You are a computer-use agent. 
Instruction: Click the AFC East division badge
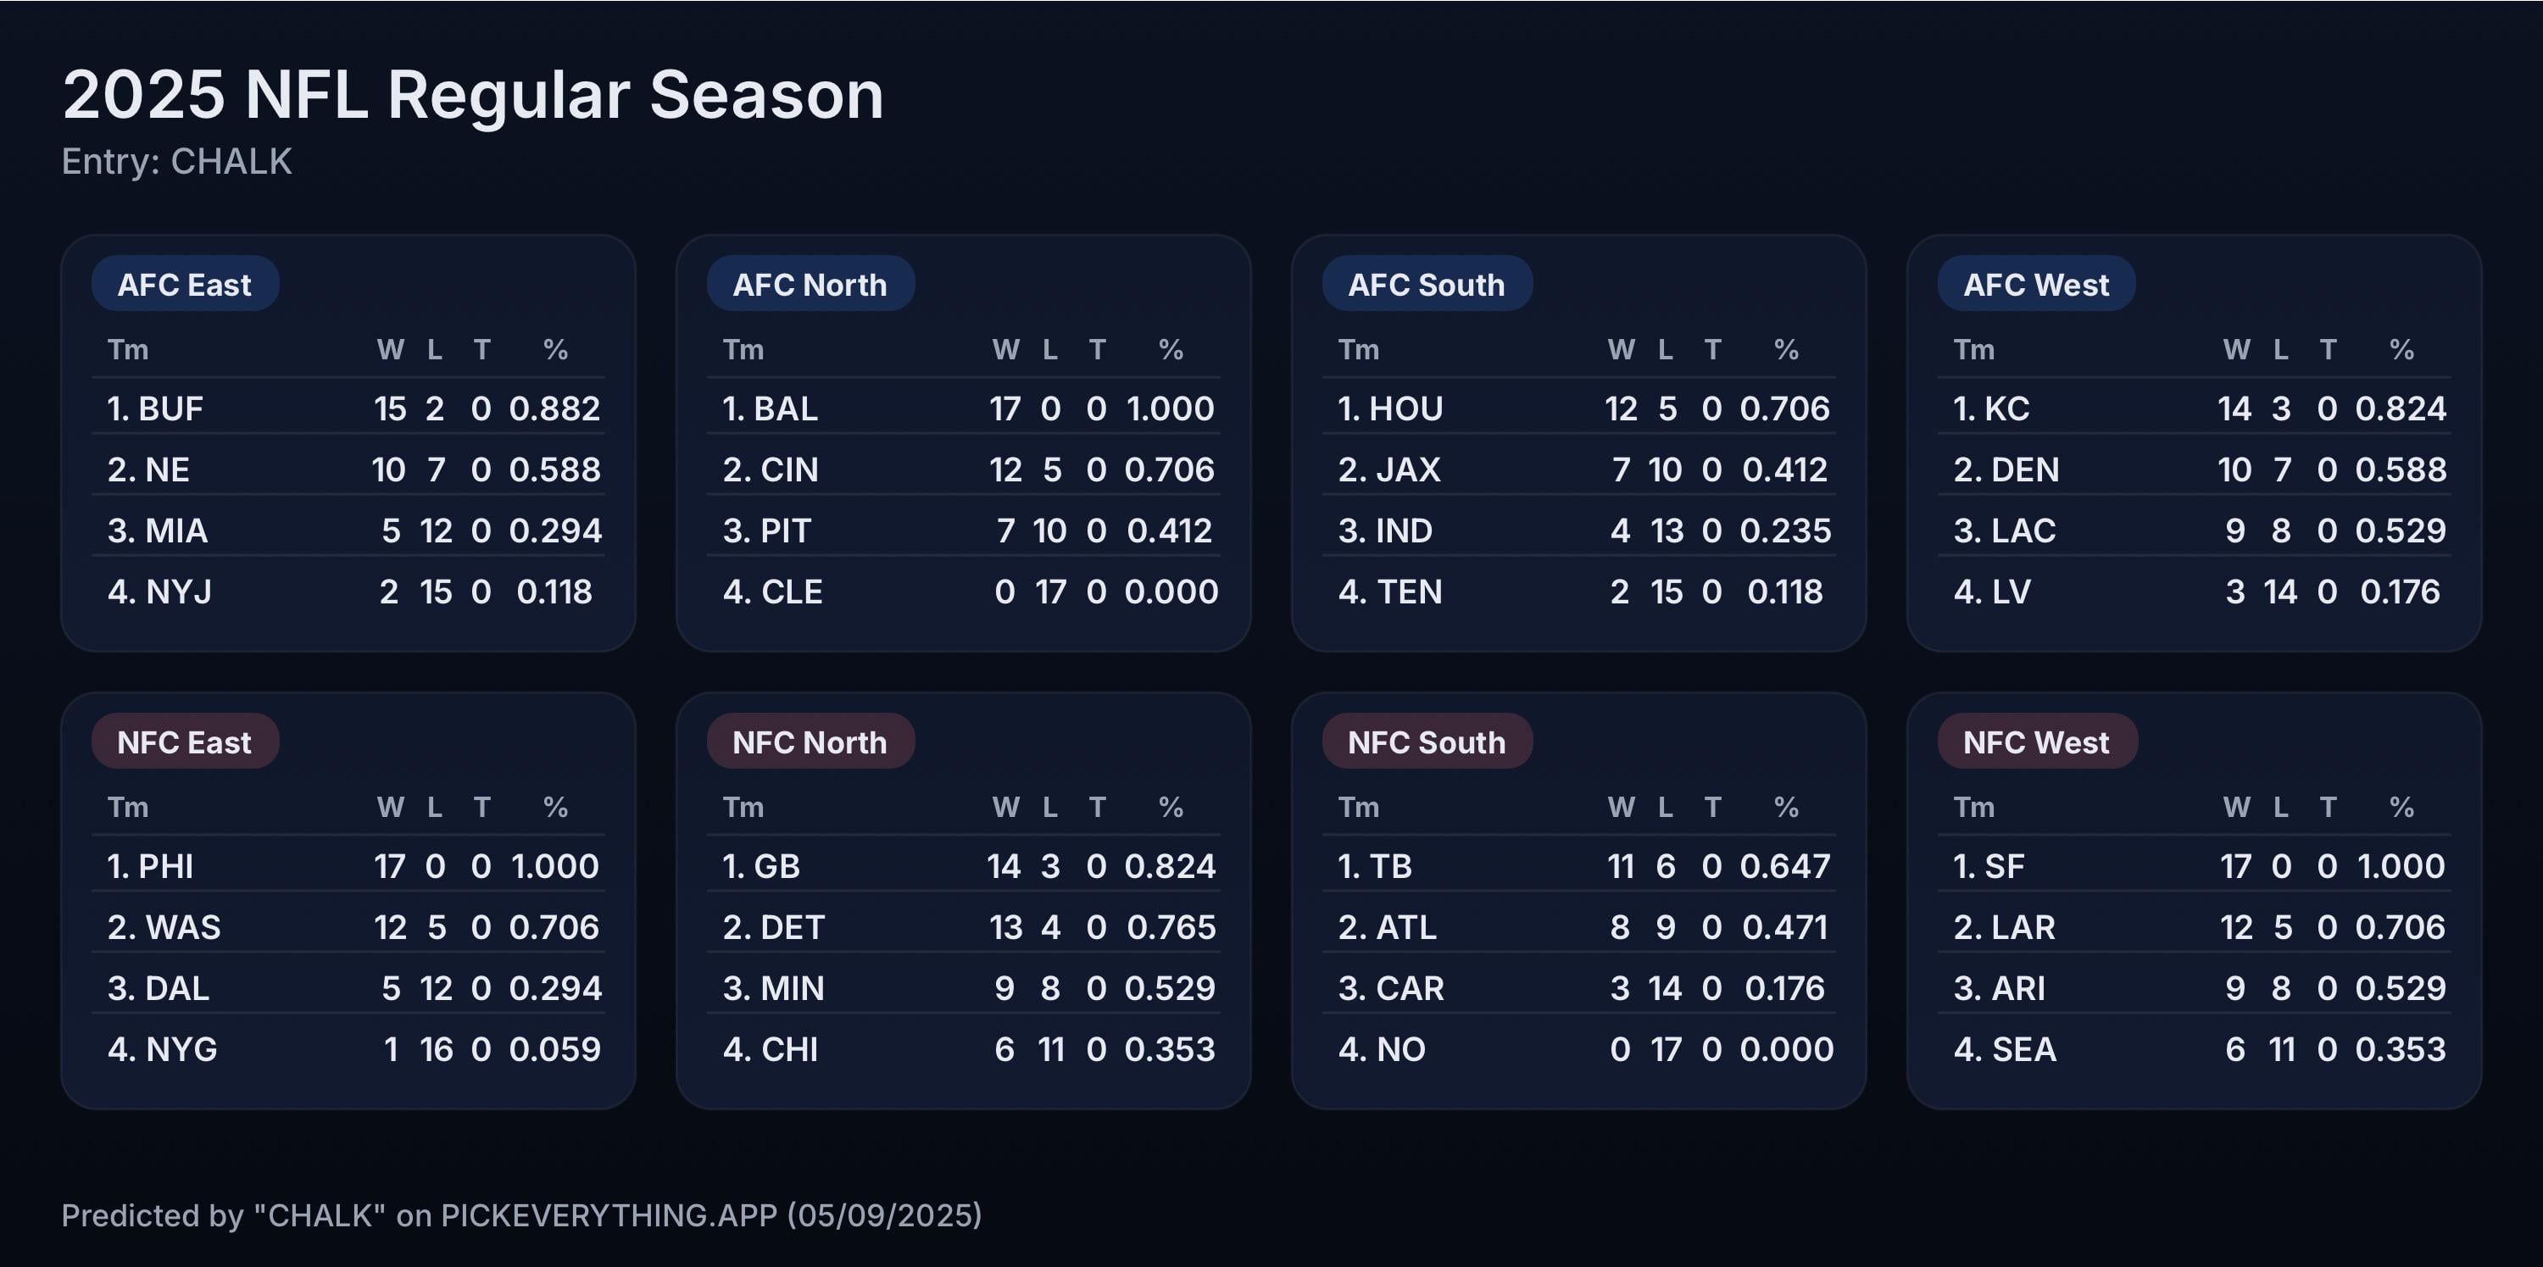click(x=185, y=285)
